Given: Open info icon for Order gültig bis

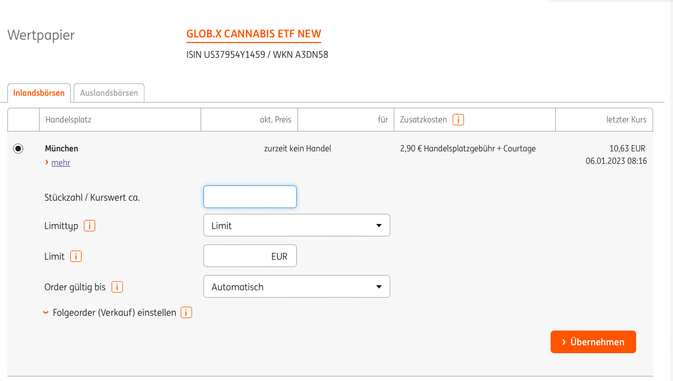Looking at the screenshot, I should click(x=117, y=287).
